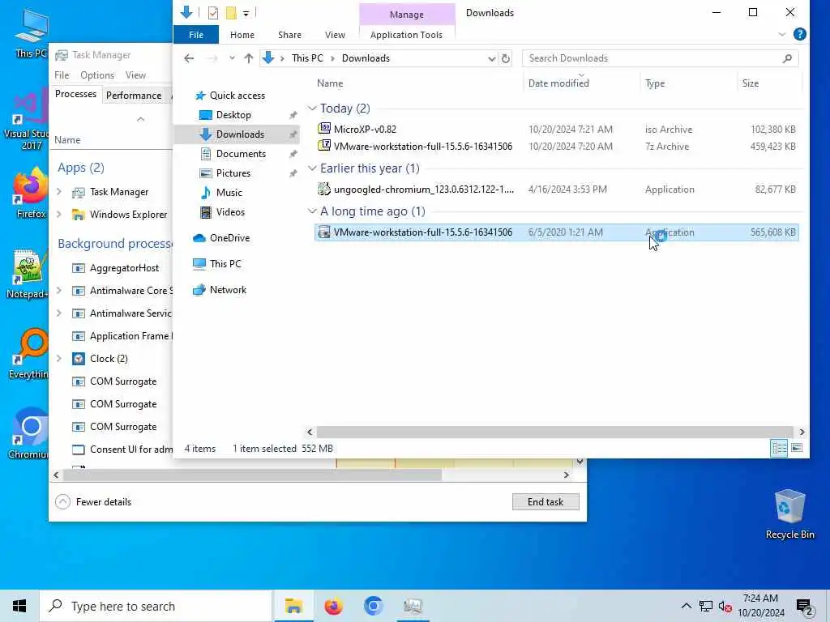This screenshot has height=622, width=830.
Task: Open the muted volume tray icon
Action: pos(725,607)
